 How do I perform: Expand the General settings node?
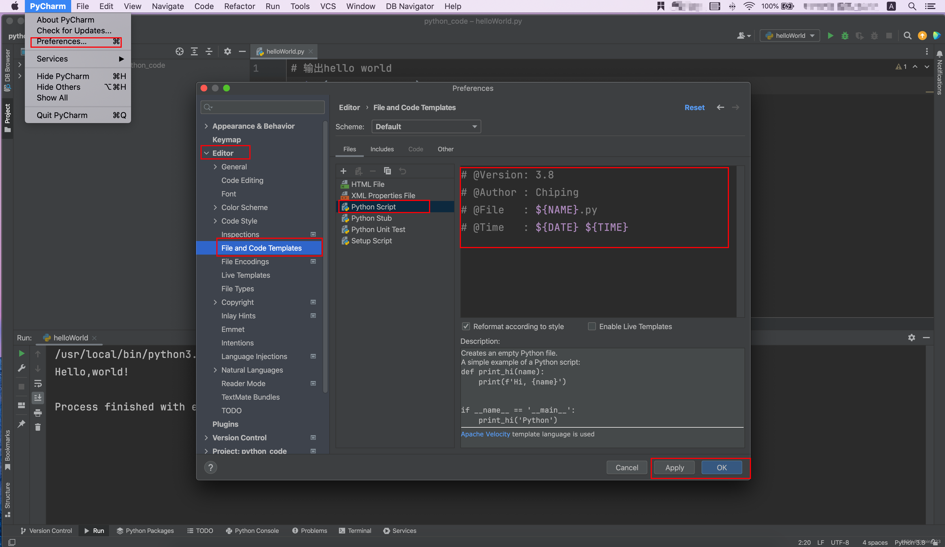pyautogui.click(x=215, y=167)
